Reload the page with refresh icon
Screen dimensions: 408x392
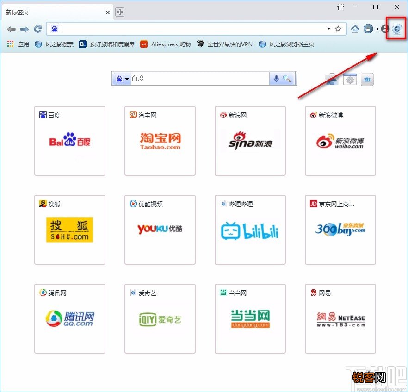click(38, 29)
